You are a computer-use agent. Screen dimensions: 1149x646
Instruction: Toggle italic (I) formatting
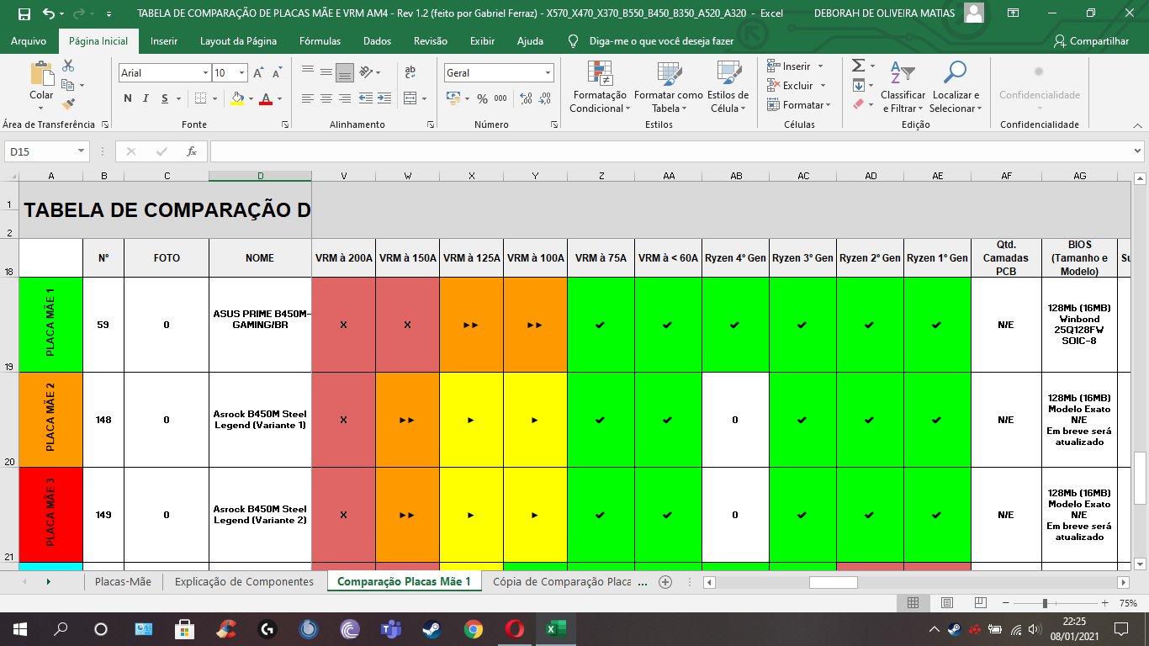(x=146, y=98)
